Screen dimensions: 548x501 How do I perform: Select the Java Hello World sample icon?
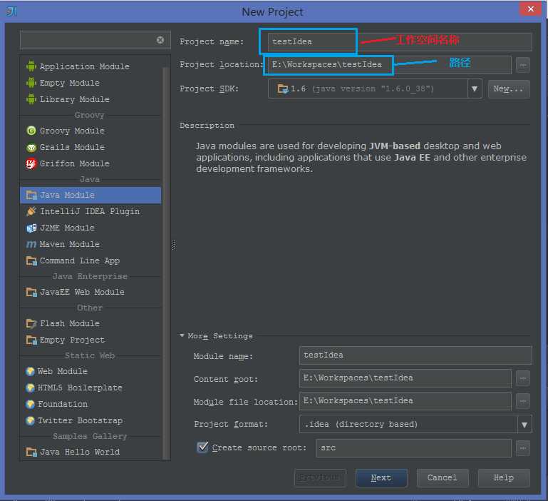31,452
